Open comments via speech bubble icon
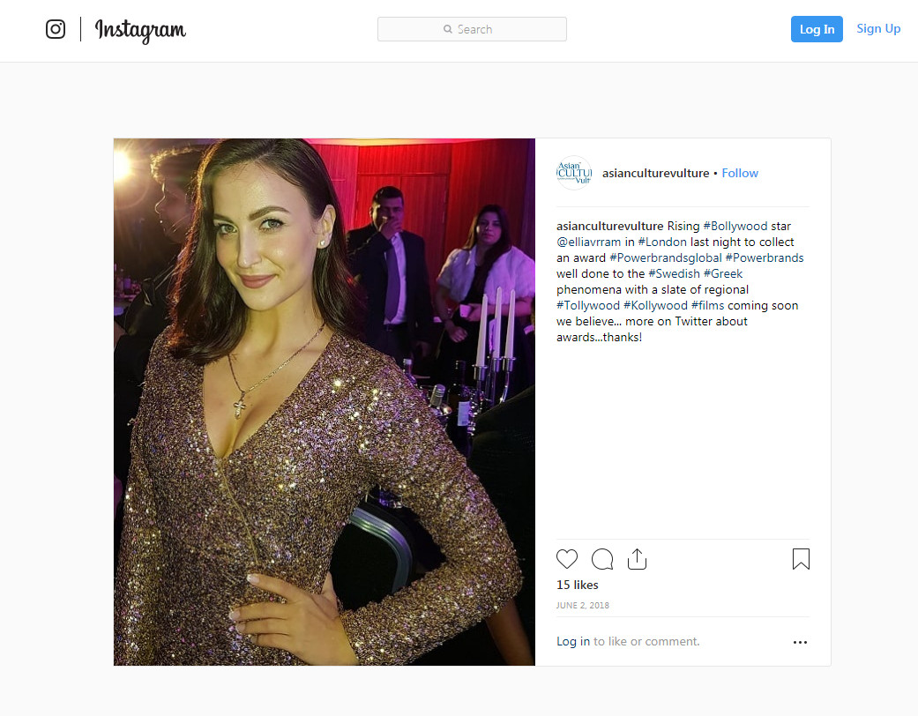918x716 pixels. pyautogui.click(x=601, y=559)
